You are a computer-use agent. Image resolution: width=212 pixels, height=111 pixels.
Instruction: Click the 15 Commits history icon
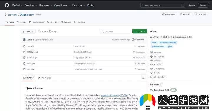[133, 40]
